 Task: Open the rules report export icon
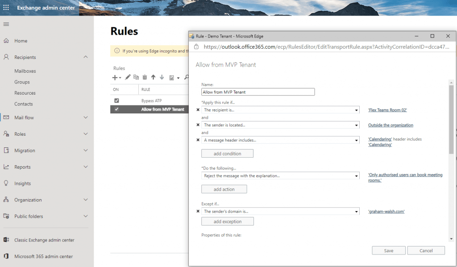coord(172,78)
